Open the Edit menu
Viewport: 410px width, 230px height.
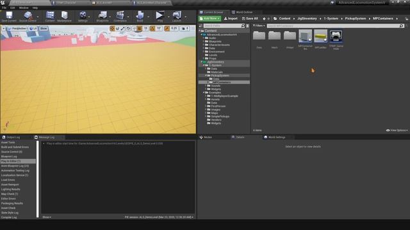click(13, 8)
